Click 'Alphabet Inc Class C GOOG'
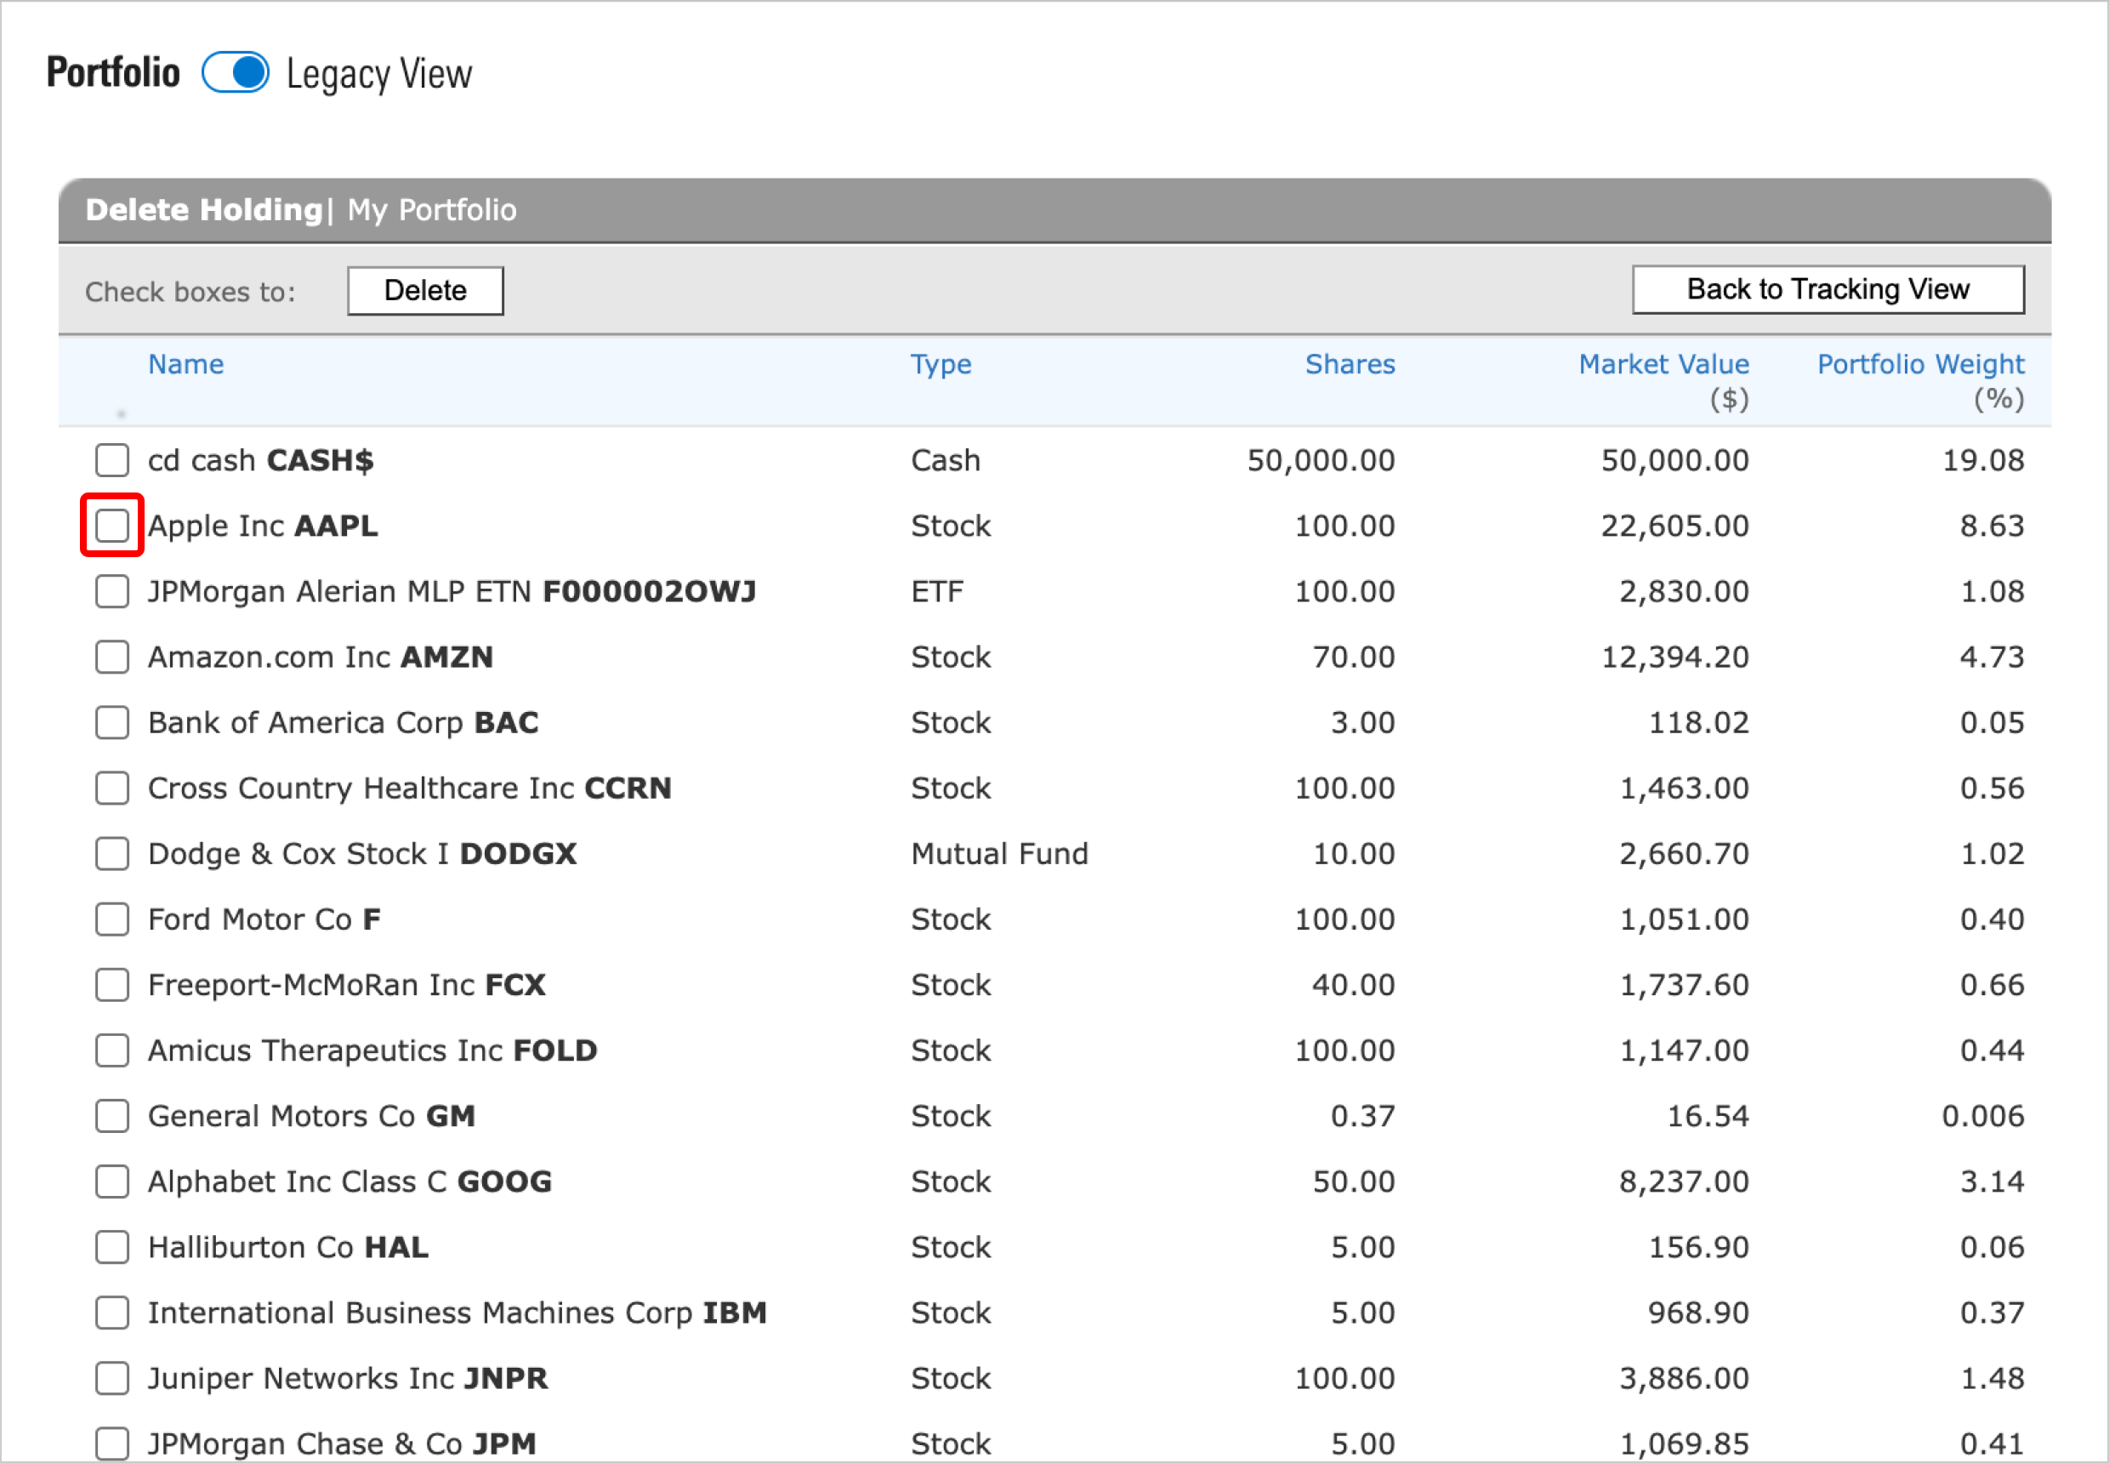The width and height of the screenshot is (2109, 1463). pos(350,1181)
